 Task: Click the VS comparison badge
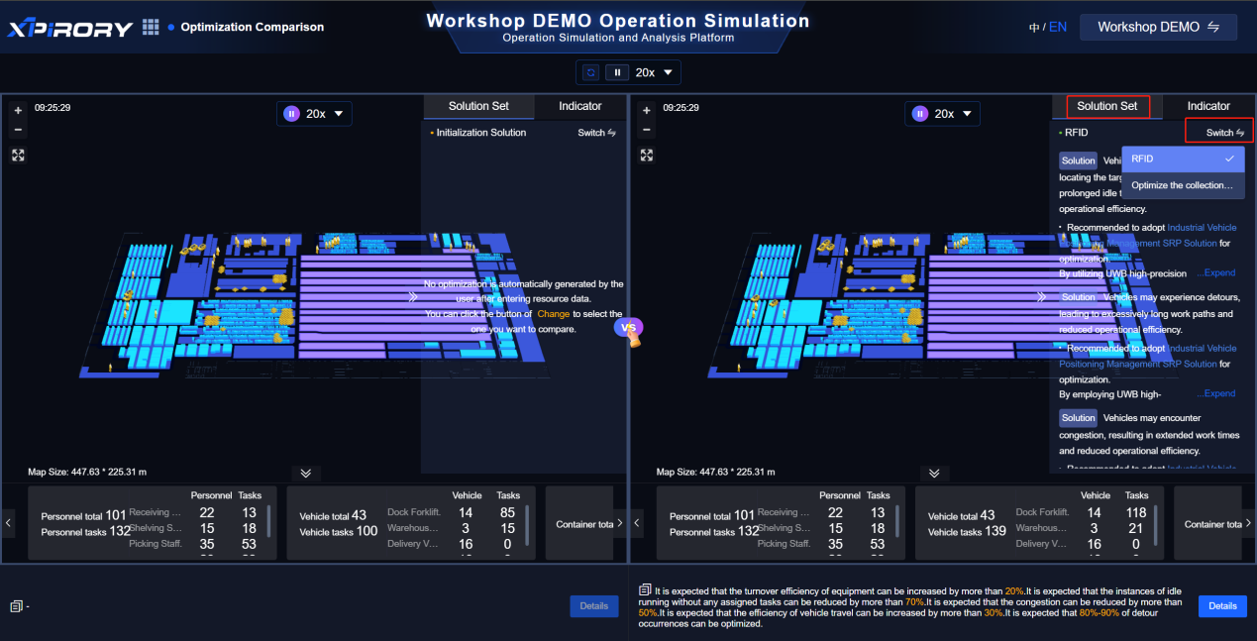coord(628,328)
